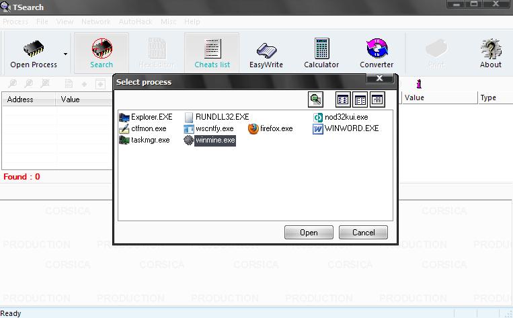Expand the Open Process dropdown arrow

(x=65, y=54)
